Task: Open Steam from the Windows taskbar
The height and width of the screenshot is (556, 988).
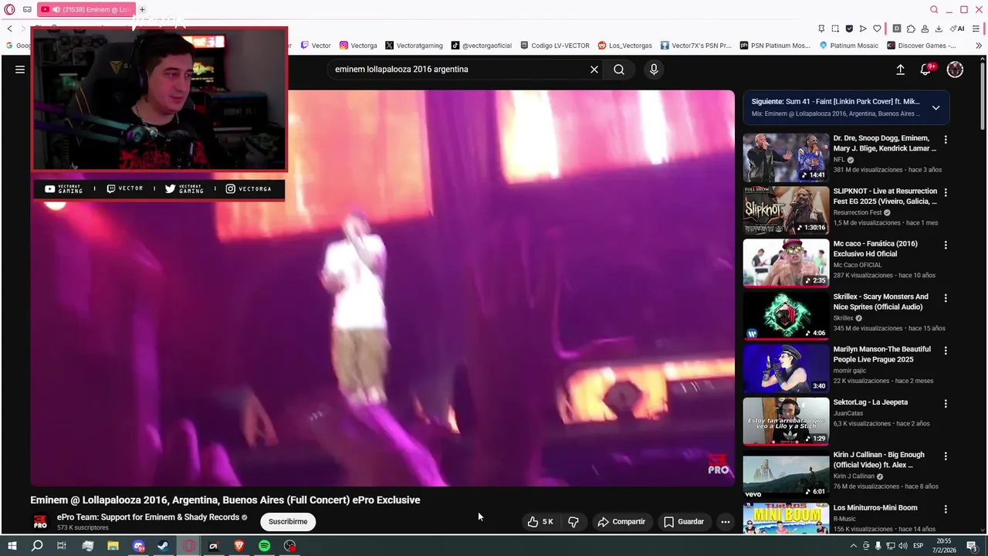Action: click(163, 546)
